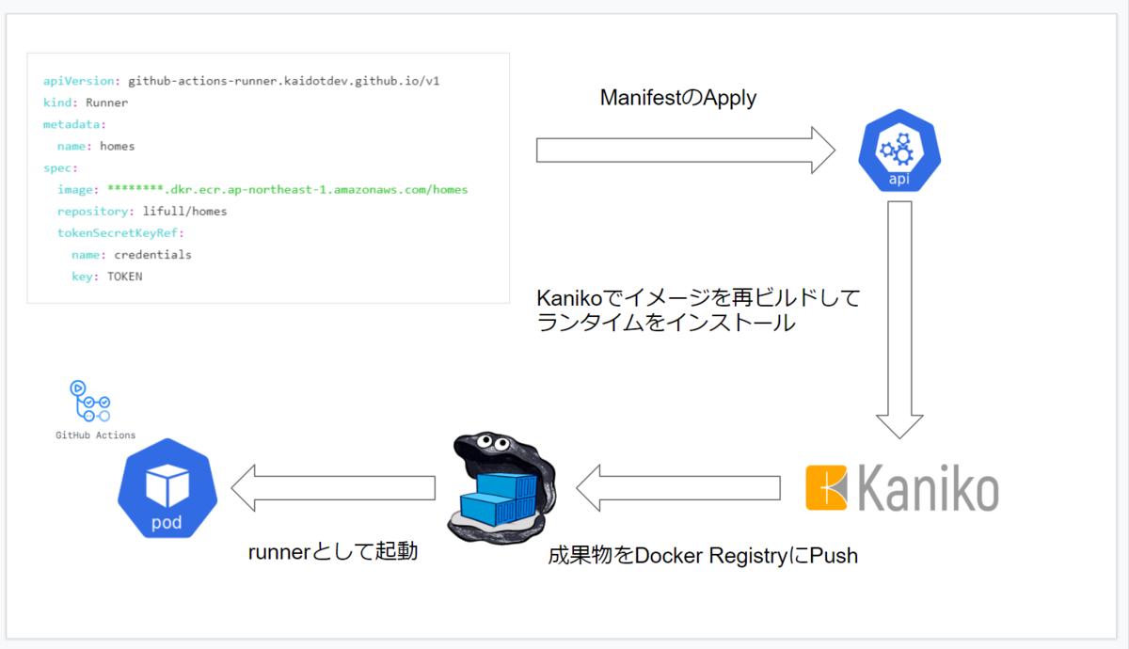Image resolution: width=1129 pixels, height=649 pixels.
Task: Click the 成果物をDocker RegistryにPush label
Action: pos(703,555)
